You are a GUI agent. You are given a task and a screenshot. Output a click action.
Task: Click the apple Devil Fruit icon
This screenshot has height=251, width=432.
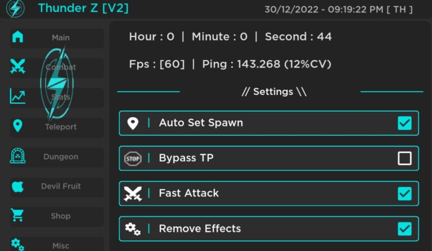coord(18,186)
